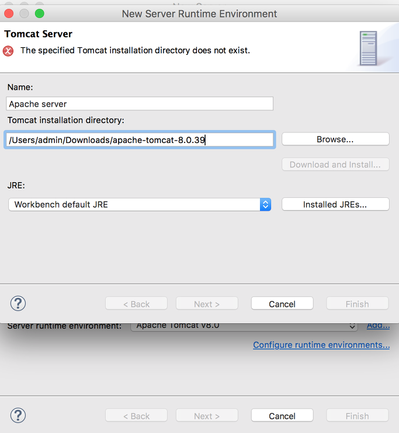This screenshot has height=433, width=399.
Task: Open the Configure runtime environments... link
Action: point(321,345)
